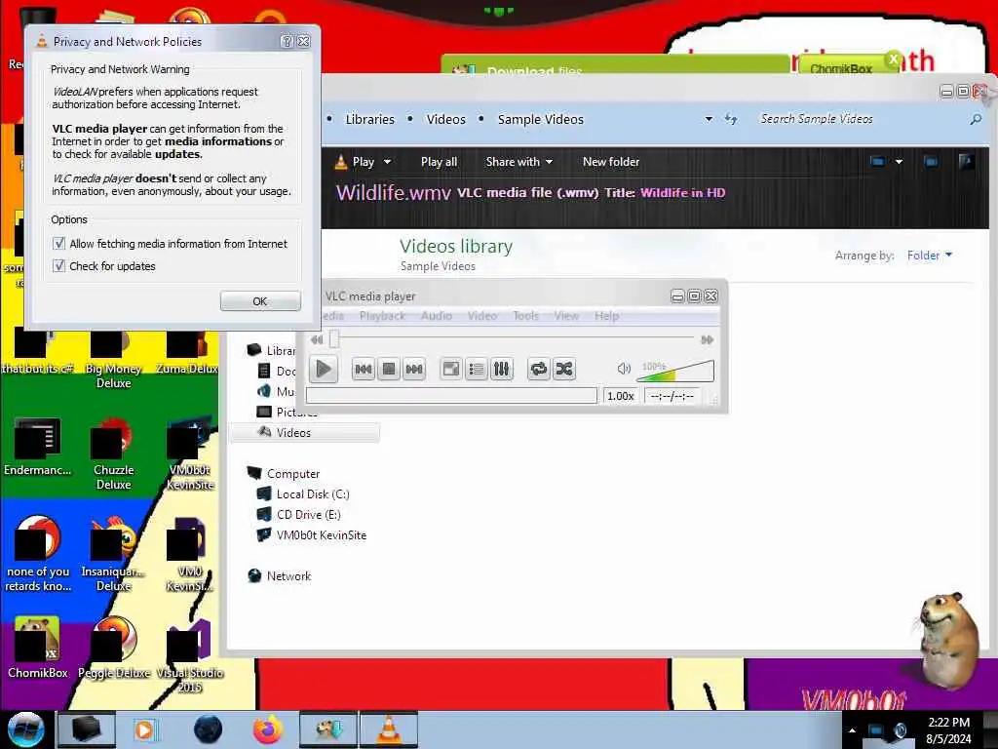Select Pictures in the navigation pane
Image resolution: width=998 pixels, height=749 pixels.
tap(286, 413)
